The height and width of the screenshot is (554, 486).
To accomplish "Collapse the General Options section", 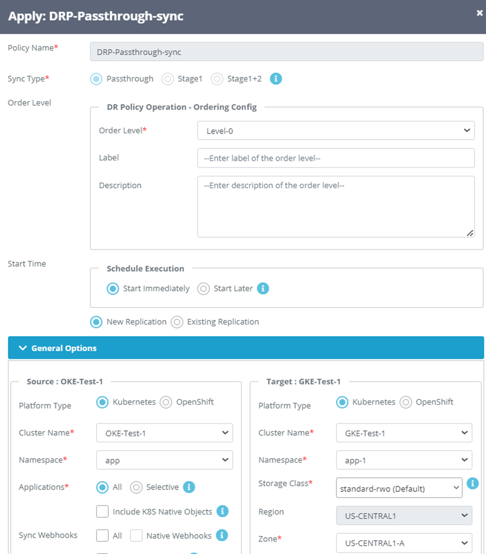I will (x=246, y=348).
